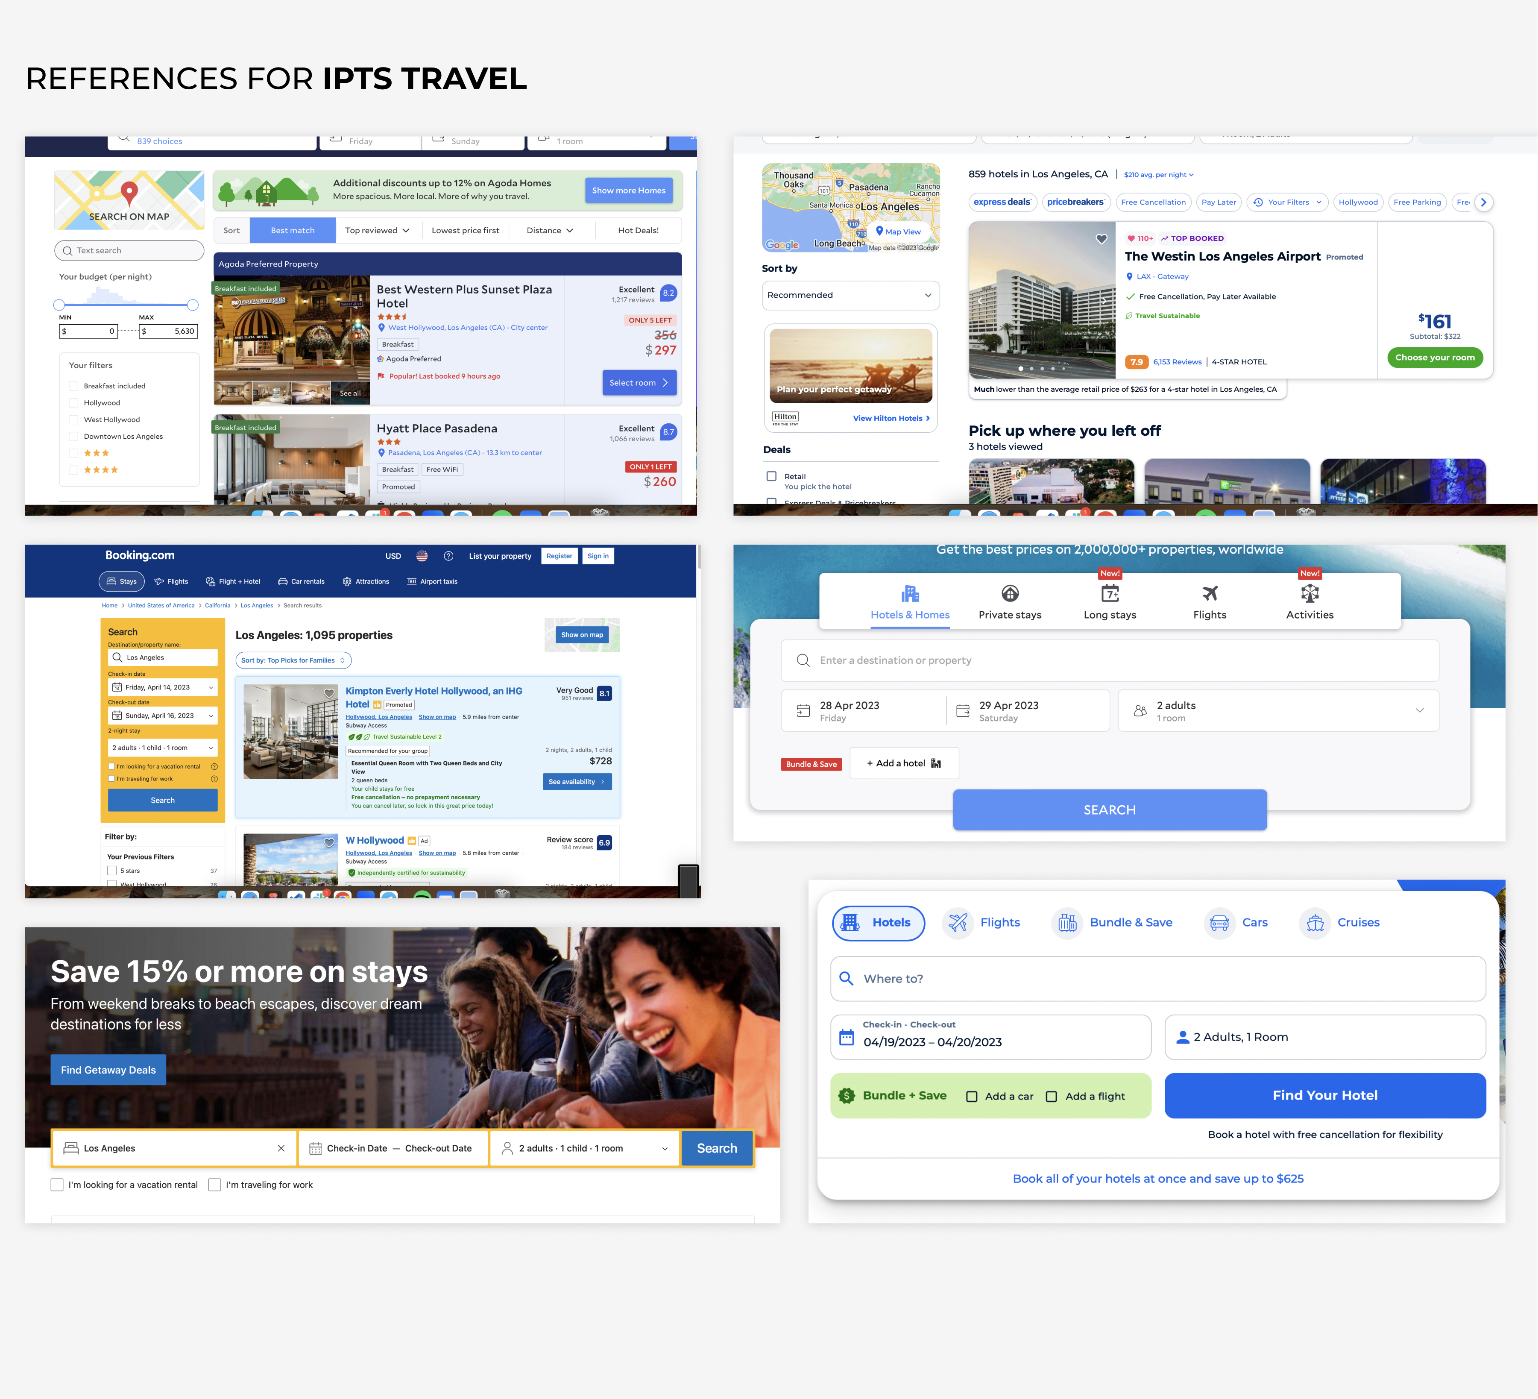Click the red map pin on Search on Map

pos(129,192)
